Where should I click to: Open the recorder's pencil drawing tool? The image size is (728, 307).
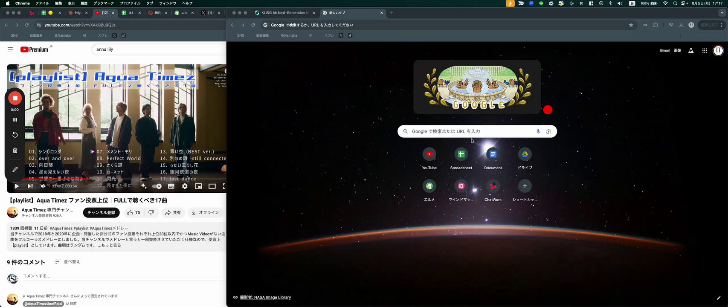click(15, 169)
